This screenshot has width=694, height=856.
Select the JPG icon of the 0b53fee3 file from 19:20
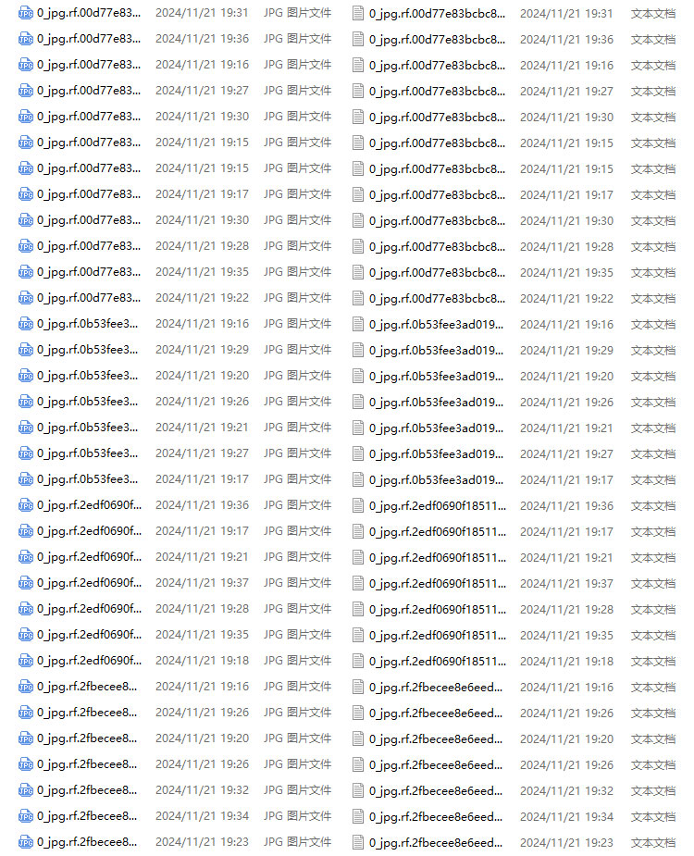26,376
